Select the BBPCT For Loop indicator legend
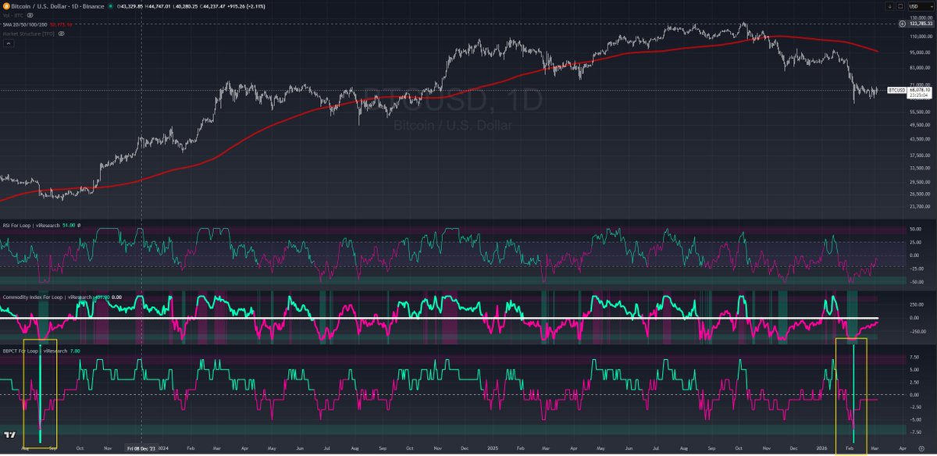 pyautogui.click(x=34, y=351)
